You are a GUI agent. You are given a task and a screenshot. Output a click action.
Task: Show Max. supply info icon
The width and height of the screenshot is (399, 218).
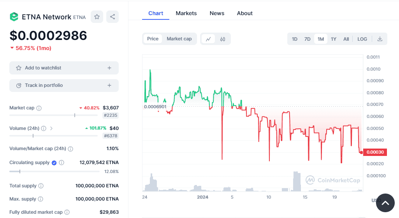pyautogui.click(x=40, y=199)
